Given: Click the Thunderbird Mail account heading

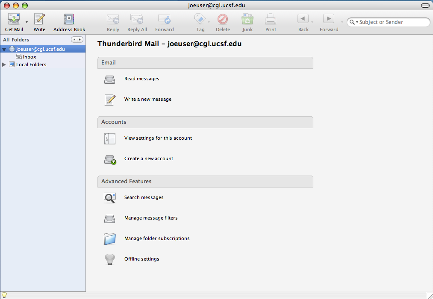Looking at the screenshot, I should pyautogui.click(x=170, y=44).
